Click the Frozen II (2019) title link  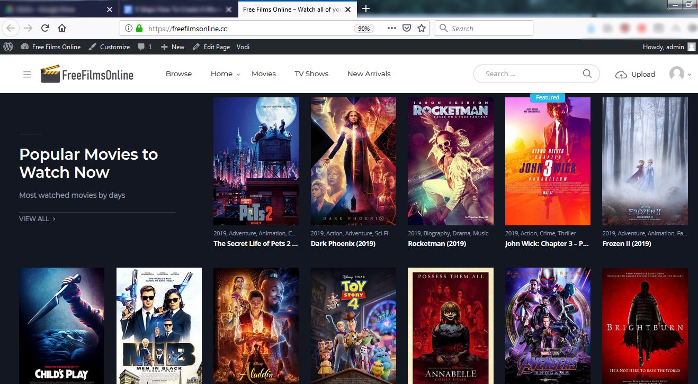(x=627, y=244)
